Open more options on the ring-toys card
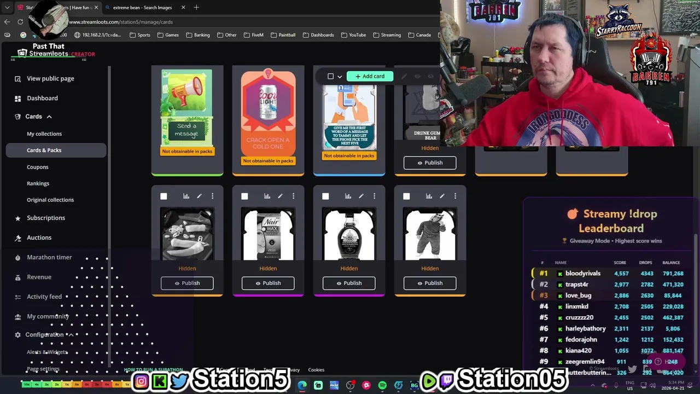700x394 pixels. [x=212, y=196]
